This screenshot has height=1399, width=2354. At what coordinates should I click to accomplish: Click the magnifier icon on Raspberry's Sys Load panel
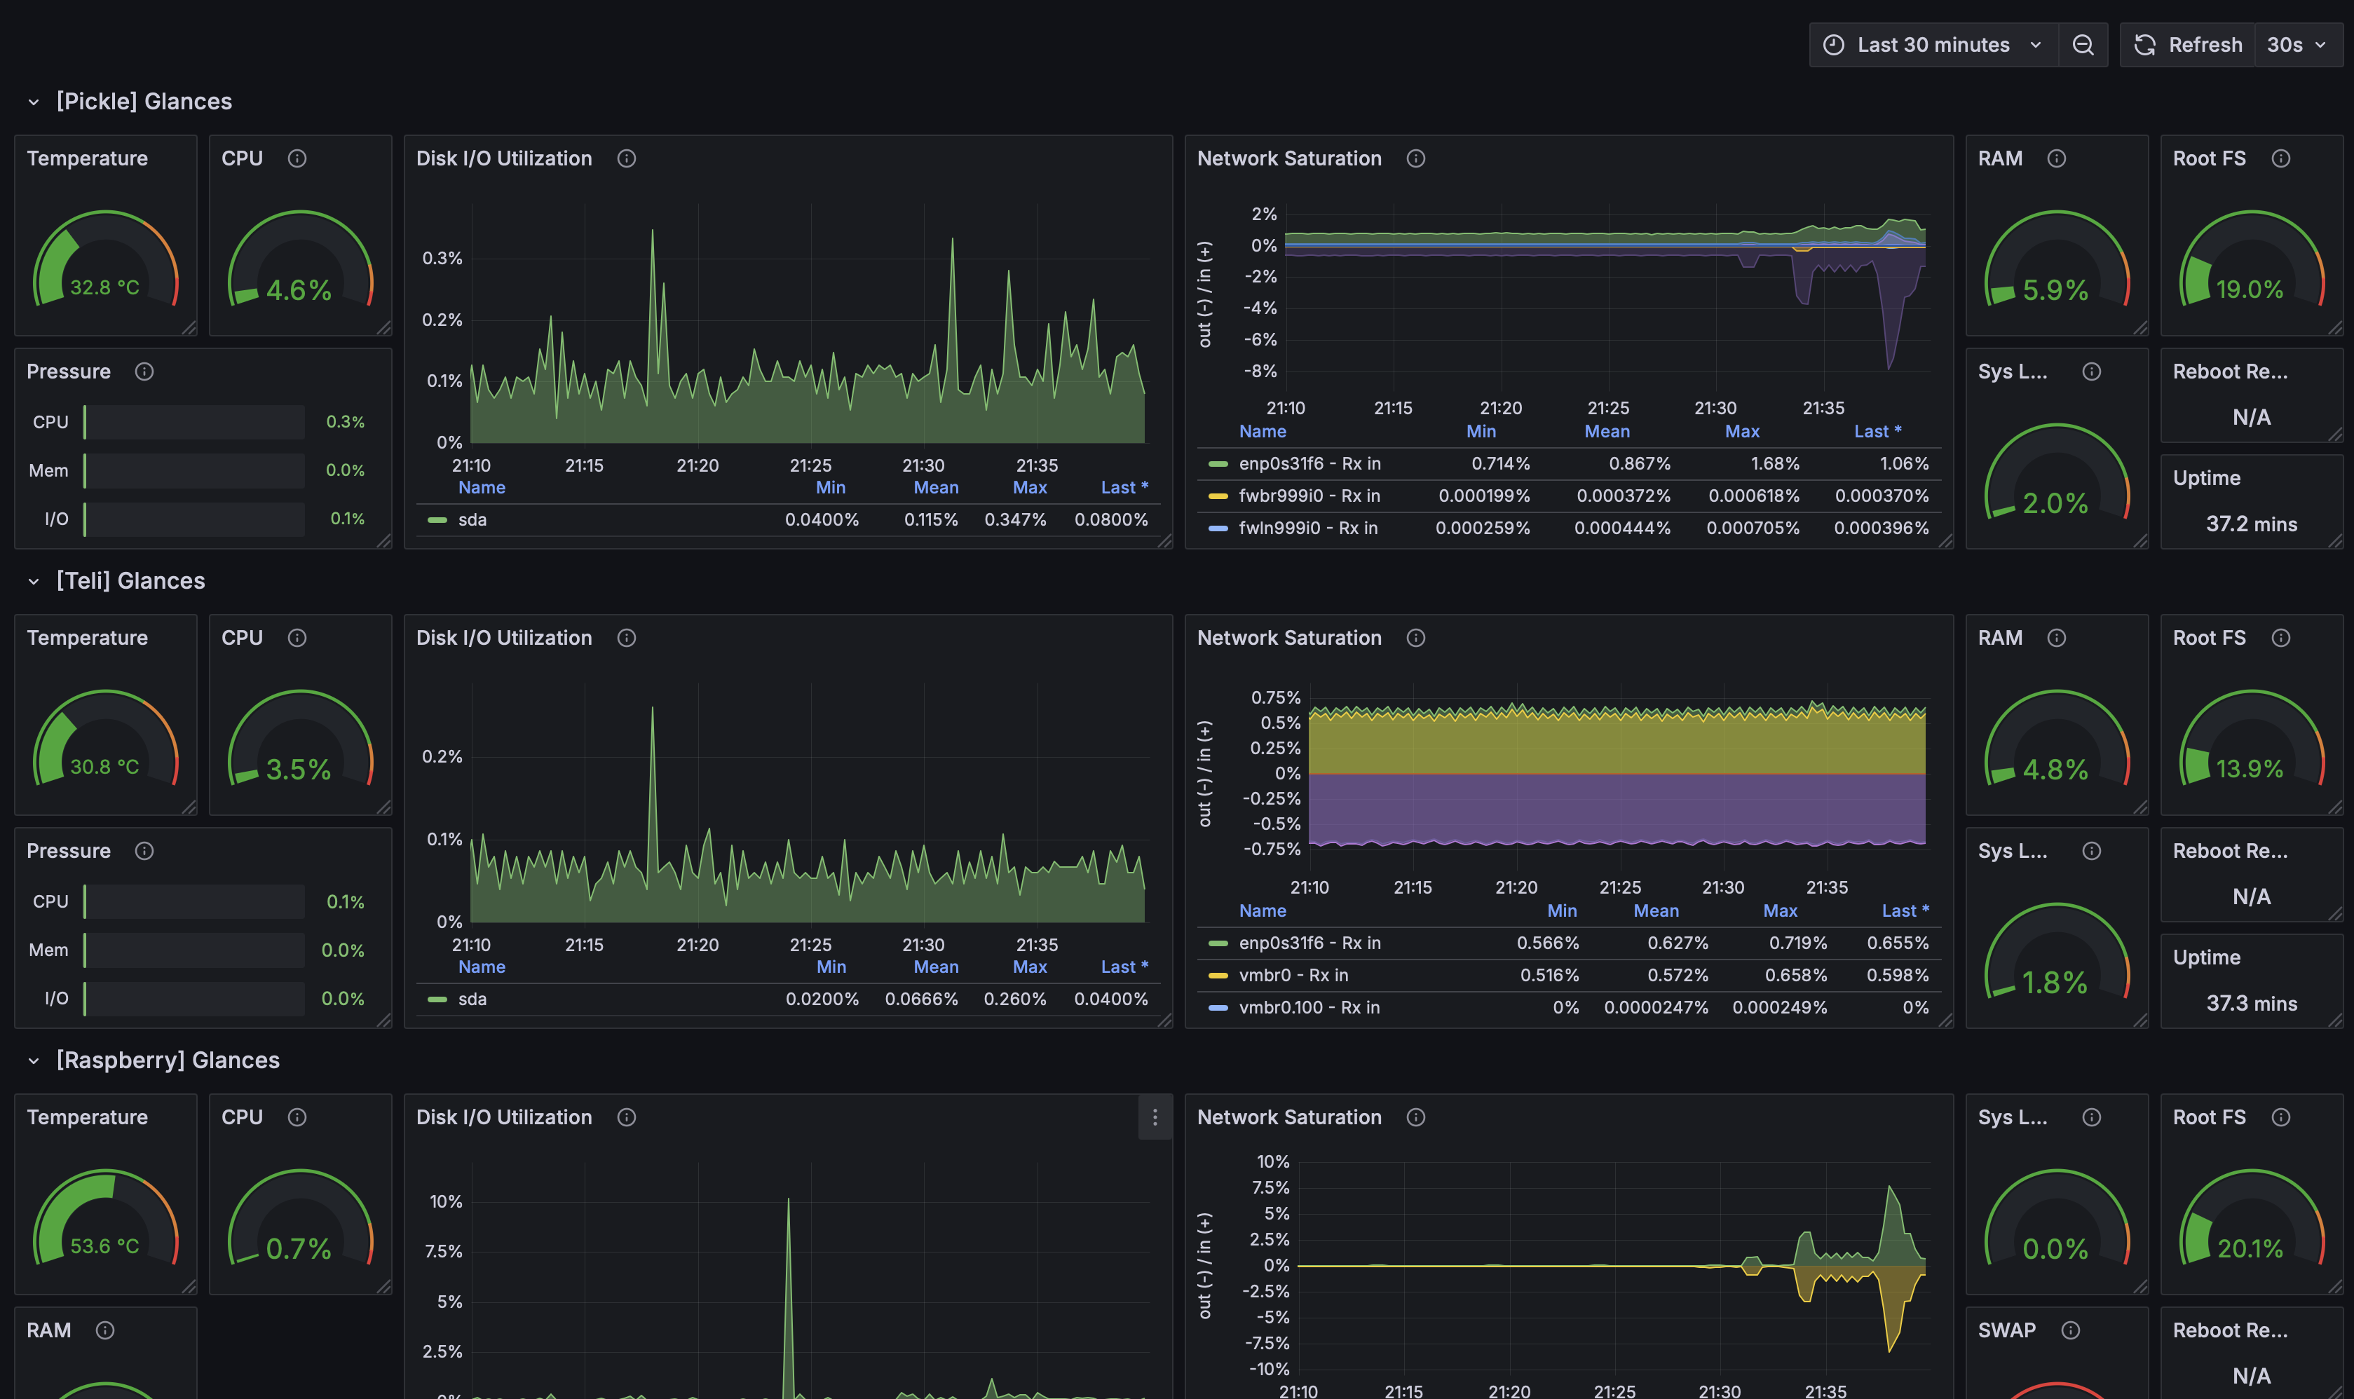click(x=2091, y=1117)
